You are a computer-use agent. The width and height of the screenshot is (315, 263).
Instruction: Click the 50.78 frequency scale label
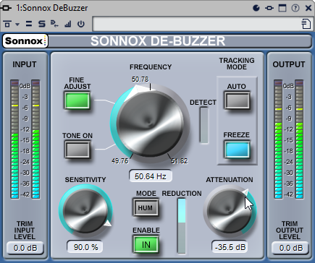pyautogui.click(x=140, y=79)
